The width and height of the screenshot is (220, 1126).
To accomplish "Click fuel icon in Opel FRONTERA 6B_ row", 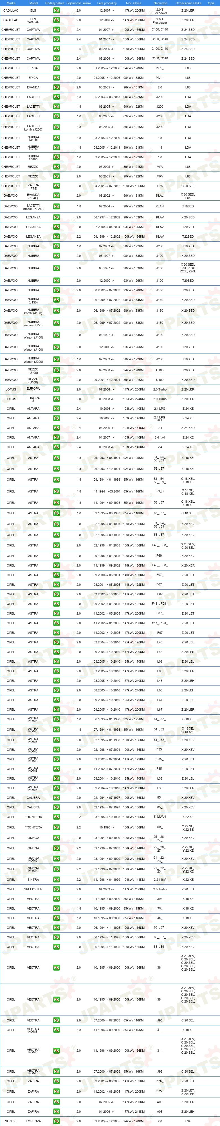I will [x=57, y=827].
